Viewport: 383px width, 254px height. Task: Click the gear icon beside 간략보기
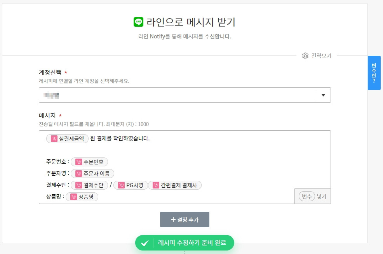point(305,56)
